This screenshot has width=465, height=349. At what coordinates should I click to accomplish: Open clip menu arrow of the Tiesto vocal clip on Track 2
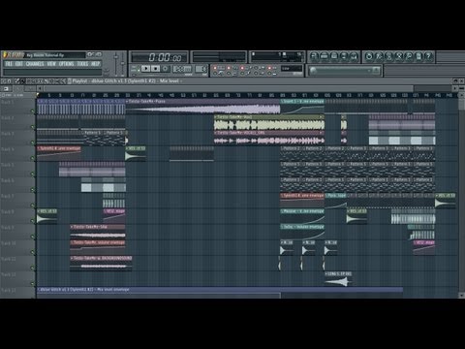216,117
